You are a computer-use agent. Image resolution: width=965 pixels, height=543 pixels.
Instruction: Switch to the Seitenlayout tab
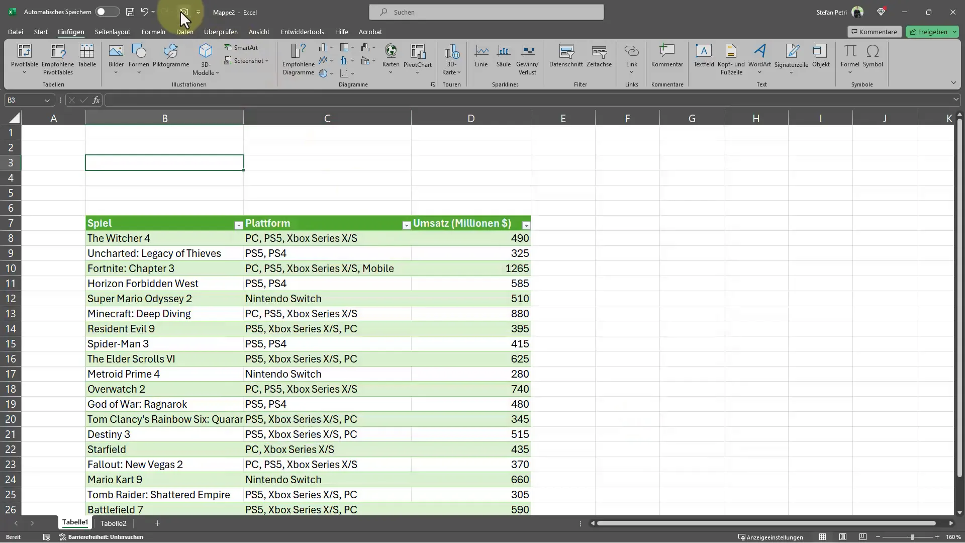click(x=113, y=32)
